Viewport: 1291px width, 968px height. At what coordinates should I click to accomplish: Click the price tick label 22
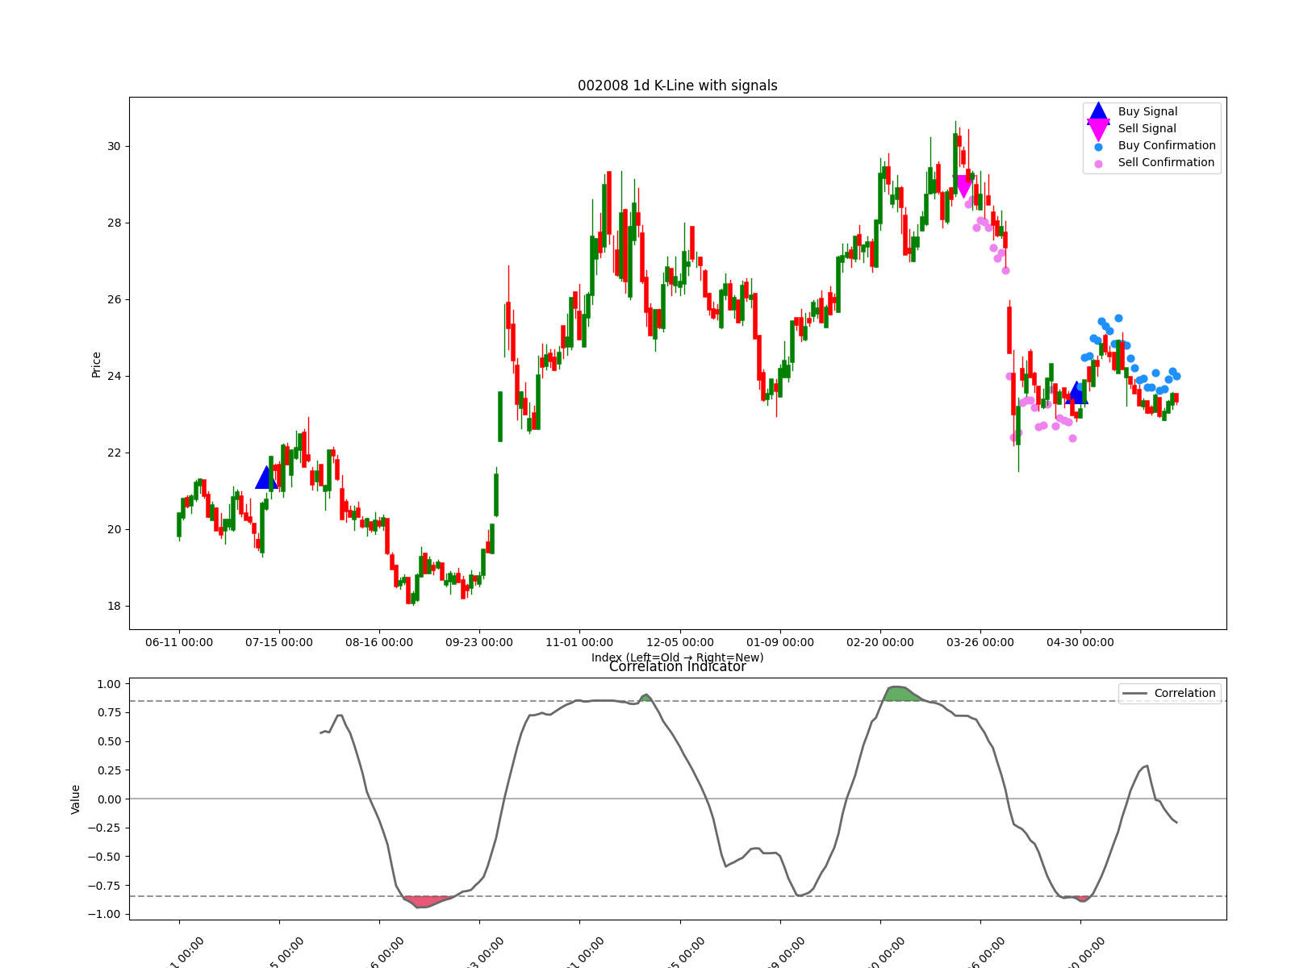click(x=114, y=453)
